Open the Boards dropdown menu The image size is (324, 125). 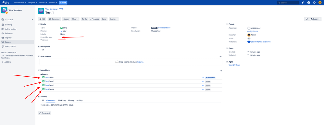point(53,3)
